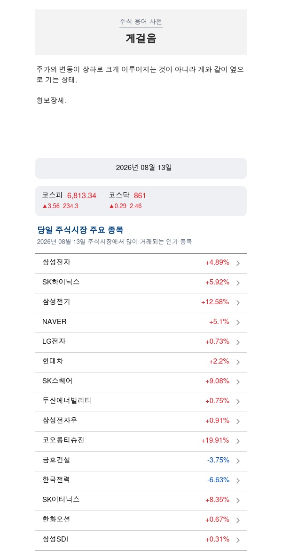Expand SK이터닉스 details arrow
Screen dimensions: 282x551
[x=238, y=501]
